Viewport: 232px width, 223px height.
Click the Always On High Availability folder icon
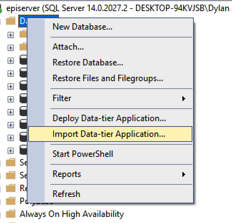click(x=11, y=214)
